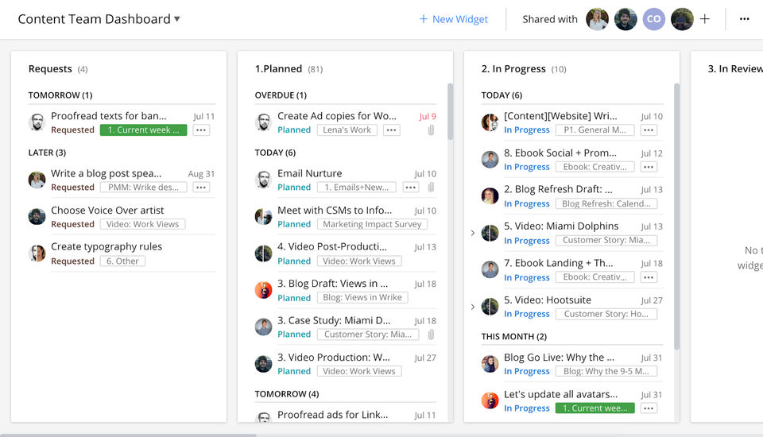Click the dashboard horizontal scrollbar at bottom
Image resolution: width=763 pixels, height=437 pixels.
tap(128, 435)
